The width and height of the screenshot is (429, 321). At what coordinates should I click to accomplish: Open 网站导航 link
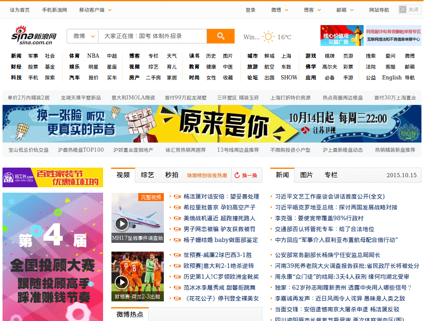tap(379, 10)
